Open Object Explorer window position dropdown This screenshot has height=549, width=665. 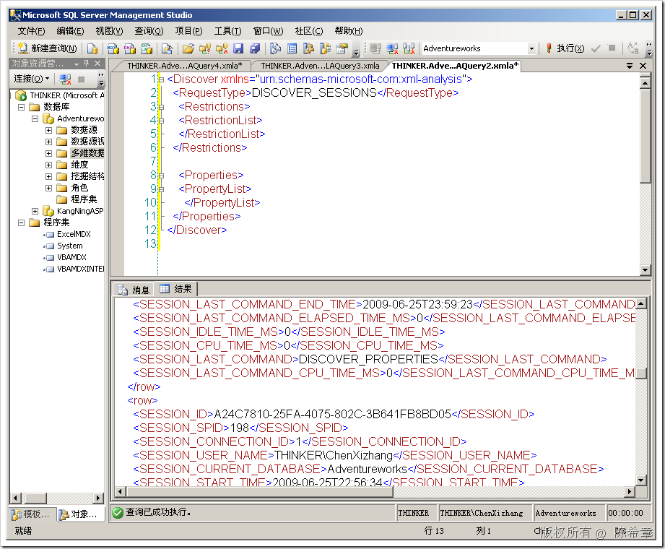[x=77, y=64]
